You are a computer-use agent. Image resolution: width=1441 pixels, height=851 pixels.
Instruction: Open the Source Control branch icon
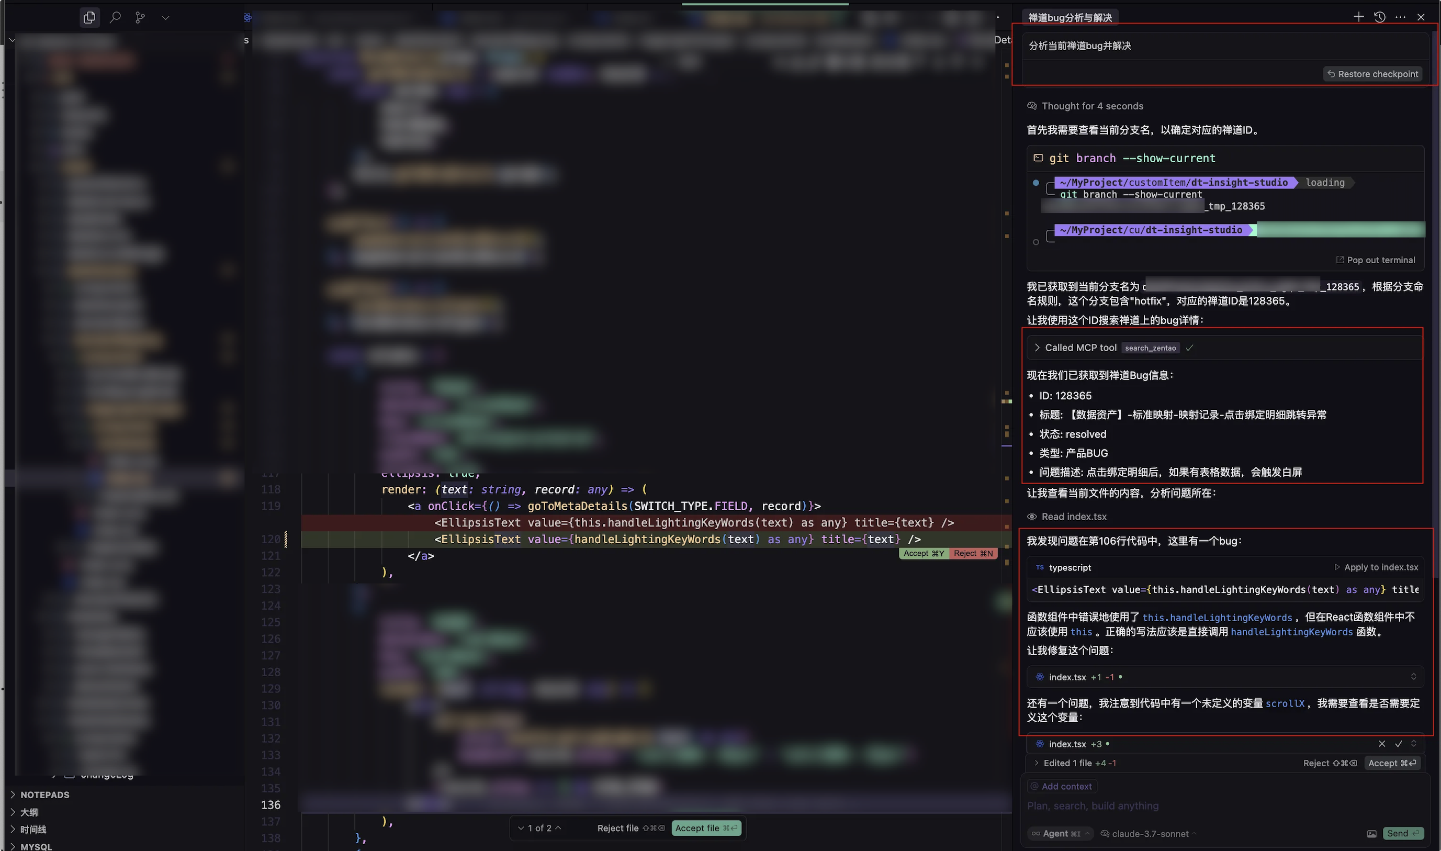[x=140, y=18]
